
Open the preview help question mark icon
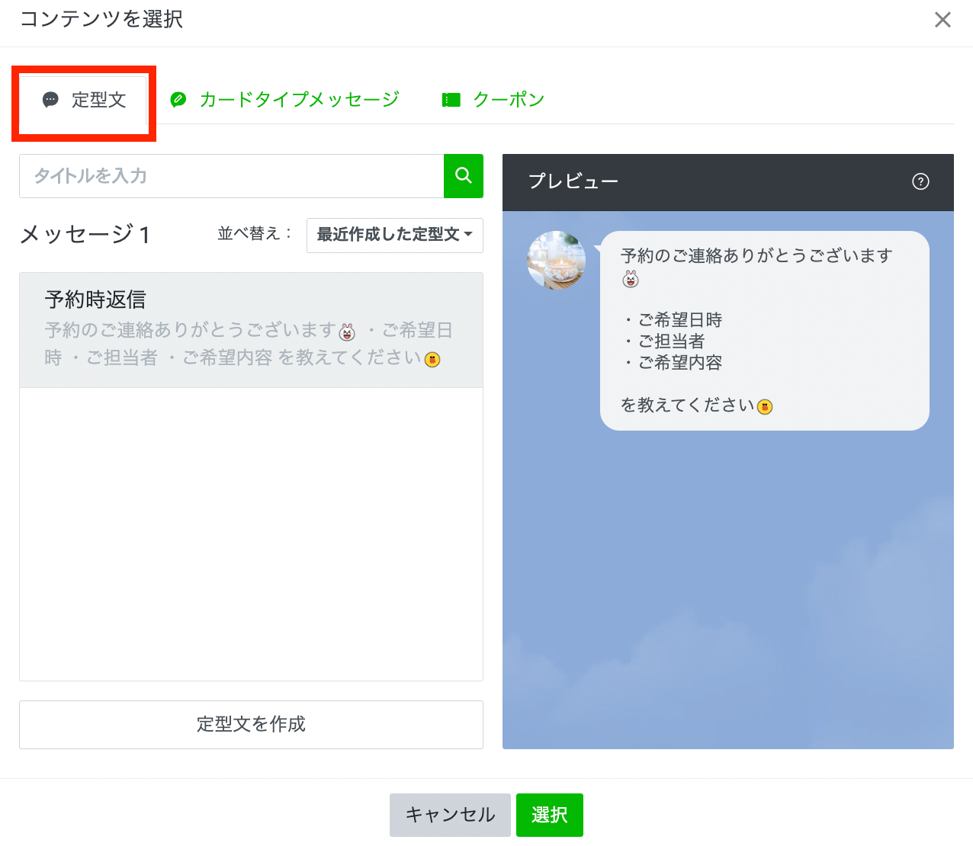pos(920,181)
